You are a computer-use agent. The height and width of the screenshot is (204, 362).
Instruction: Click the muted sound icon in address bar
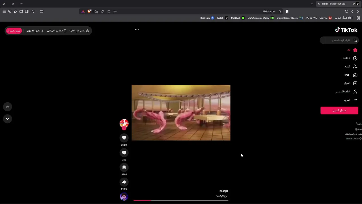[115, 11]
